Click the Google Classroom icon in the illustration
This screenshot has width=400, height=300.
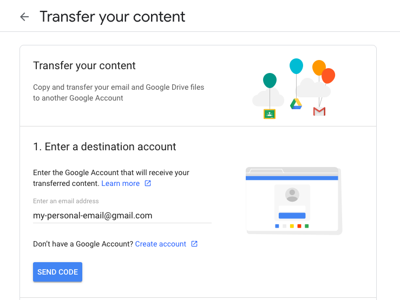pyautogui.click(x=270, y=114)
